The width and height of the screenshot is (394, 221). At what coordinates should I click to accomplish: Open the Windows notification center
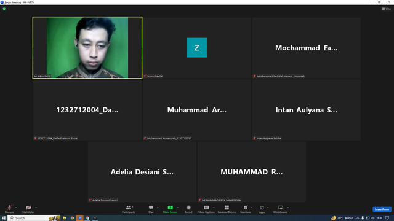pyautogui.click(x=387, y=218)
